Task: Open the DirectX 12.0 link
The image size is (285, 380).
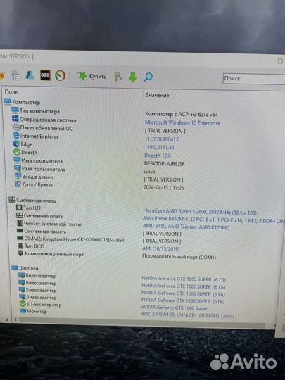Action: 158,156
